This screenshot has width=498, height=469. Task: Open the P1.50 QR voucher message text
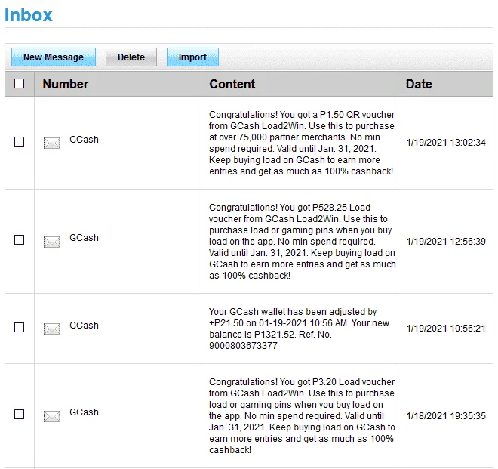pos(301,143)
